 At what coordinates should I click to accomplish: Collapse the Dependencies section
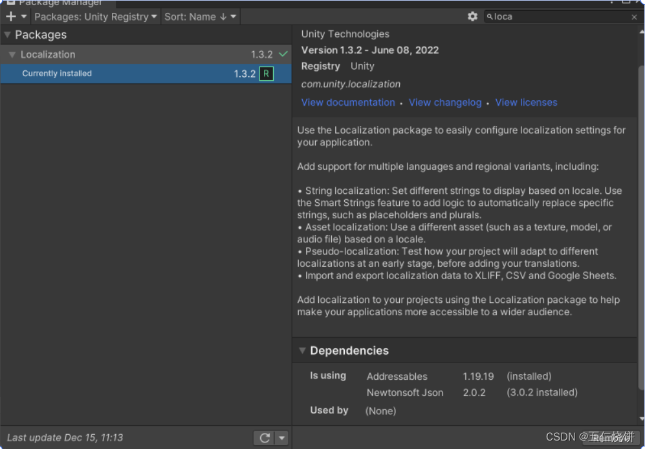(x=302, y=351)
